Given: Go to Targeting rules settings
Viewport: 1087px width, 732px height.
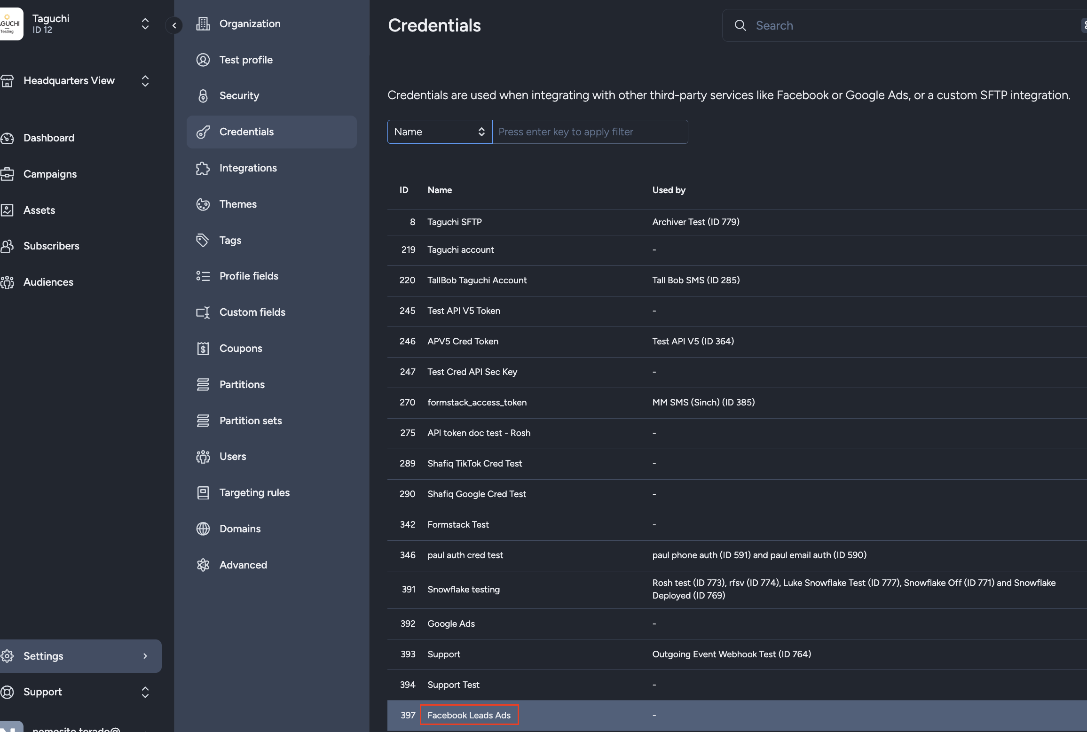Looking at the screenshot, I should pos(254,493).
